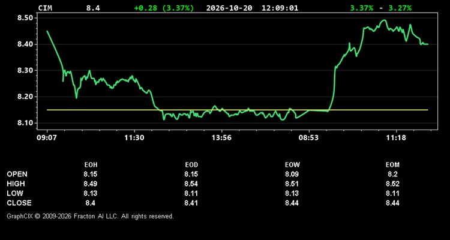Click the 09:07 time axis label
Viewport: 450px width, 240px height.
coord(46,138)
